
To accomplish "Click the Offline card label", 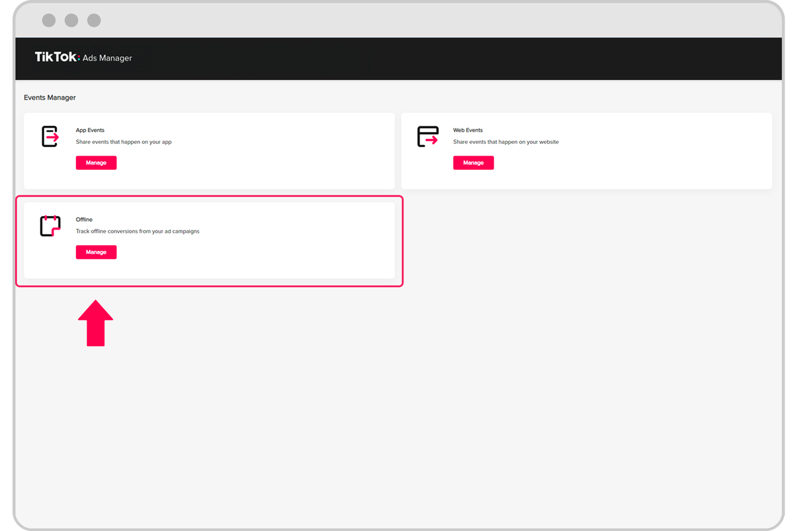I will pos(84,219).
